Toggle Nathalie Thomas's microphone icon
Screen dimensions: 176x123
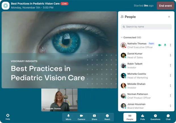point(165,45)
